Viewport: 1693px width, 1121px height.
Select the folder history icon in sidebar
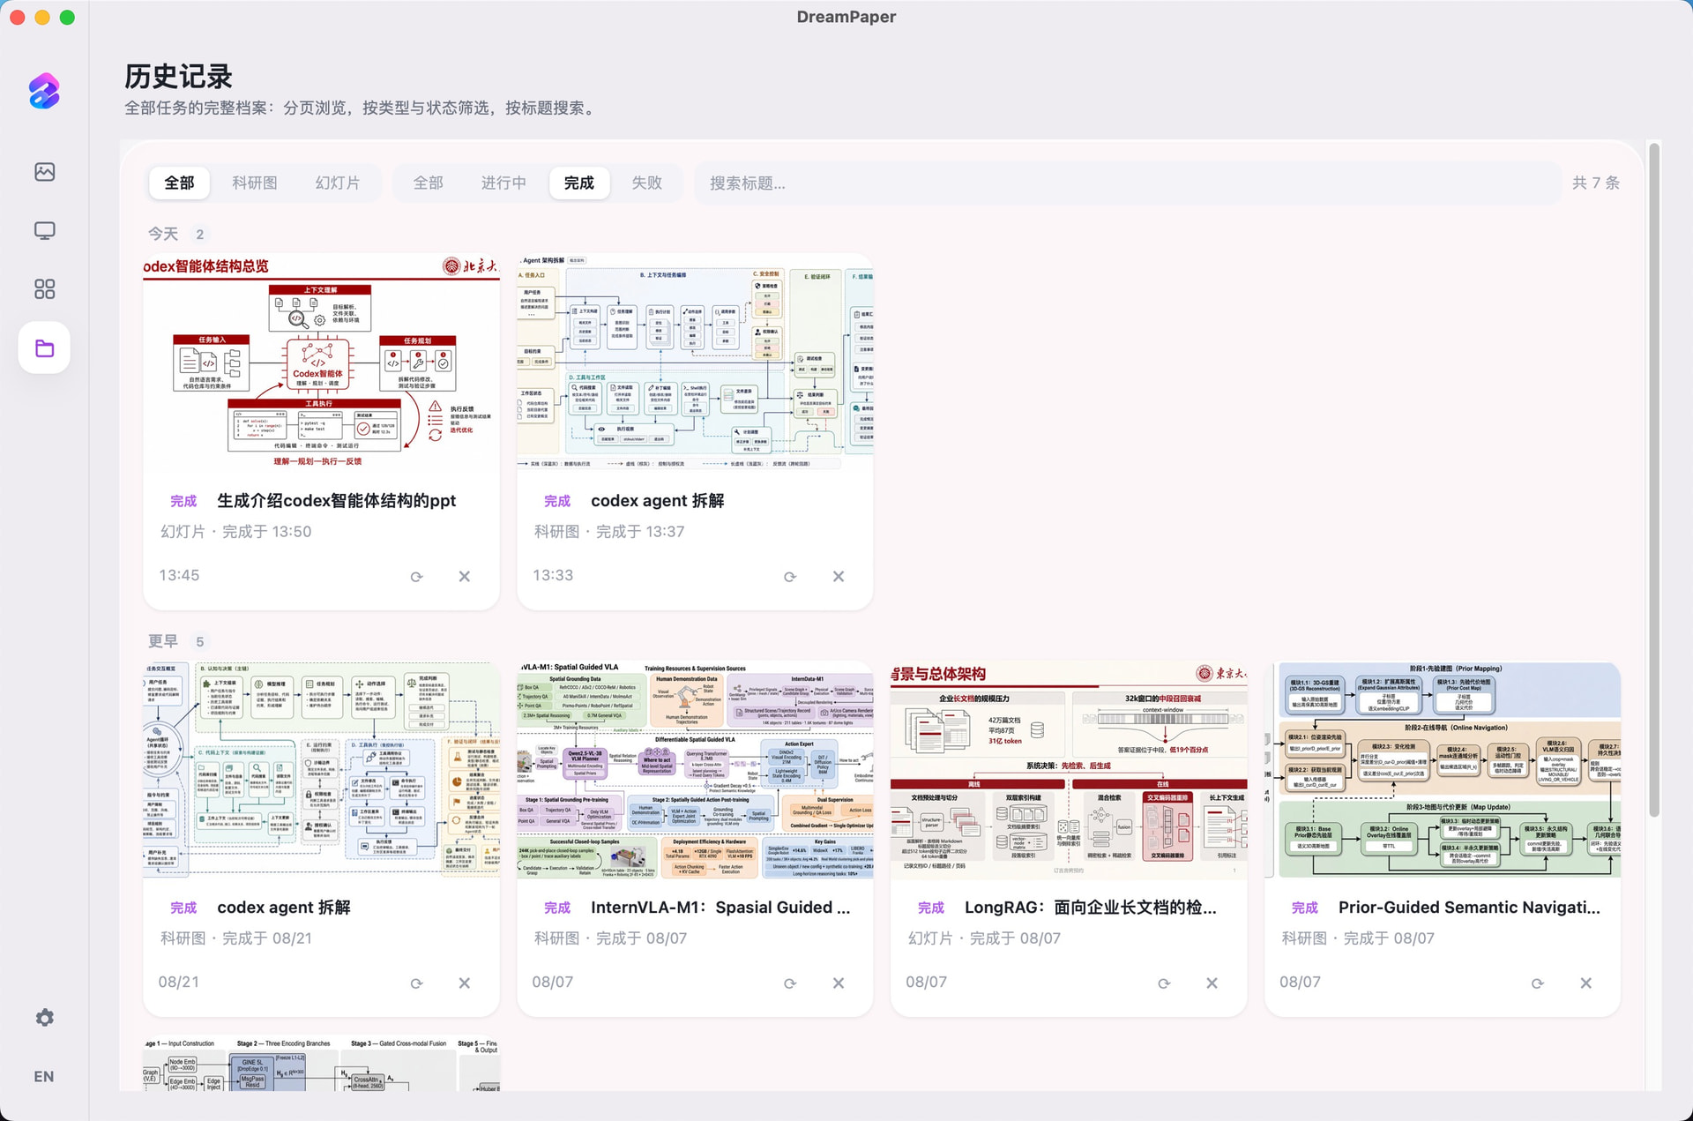[x=44, y=348]
